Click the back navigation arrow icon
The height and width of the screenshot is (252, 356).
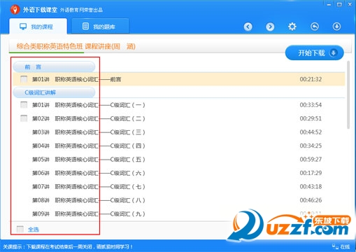[x=248, y=27]
